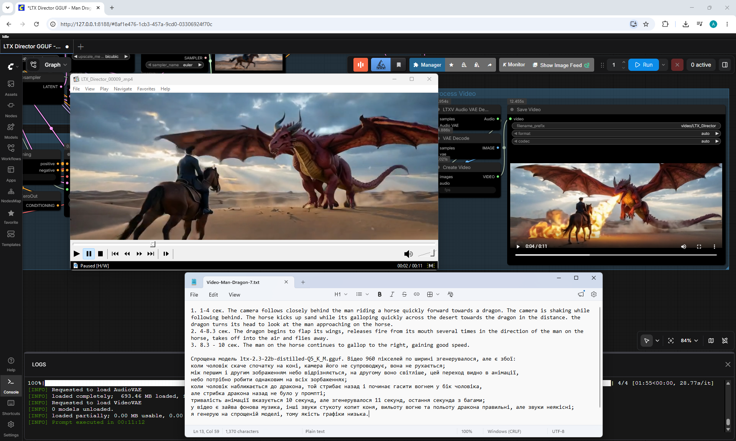The height and width of the screenshot is (441, 736).
Task: Skip to previous file in media player
Action: tap(115, 254)
